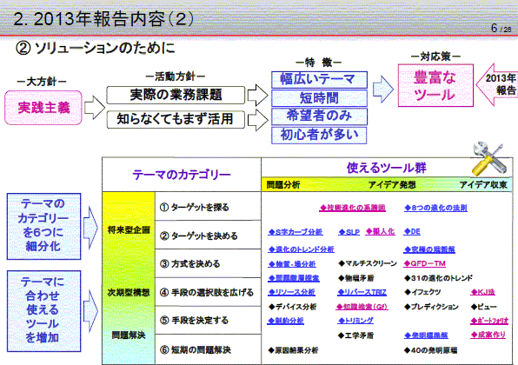Screen dimensions: 518x365
Task: Click the wrench and screwdriver tools icon
Action: (489, 159)
